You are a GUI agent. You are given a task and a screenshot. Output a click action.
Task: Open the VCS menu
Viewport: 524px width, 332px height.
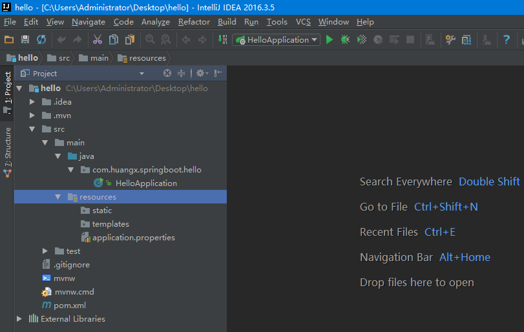click(303, 22)
